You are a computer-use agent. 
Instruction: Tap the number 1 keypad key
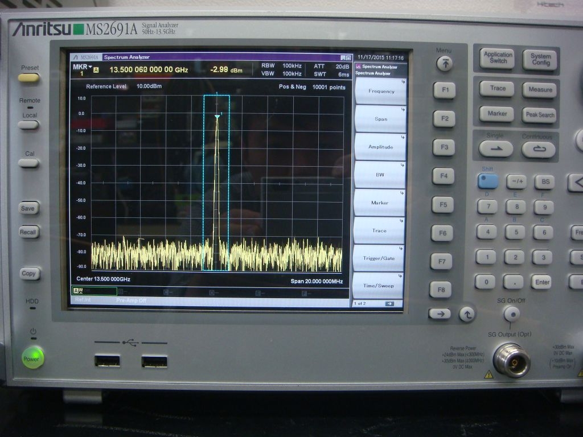pos(486,257)
